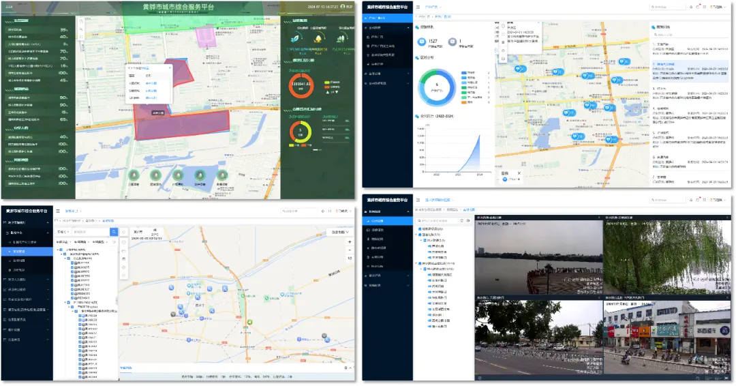Click the blue search button above the vehicle tree
Screen dimensions: 736x386
pos(114,232)
